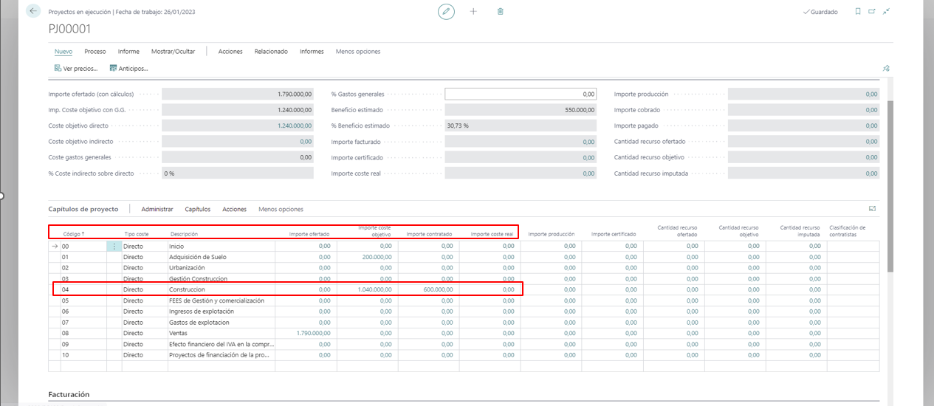Click Facturación section heading
Image resolution: width=934 pixels, height=406 pixels.
(69, 394)
